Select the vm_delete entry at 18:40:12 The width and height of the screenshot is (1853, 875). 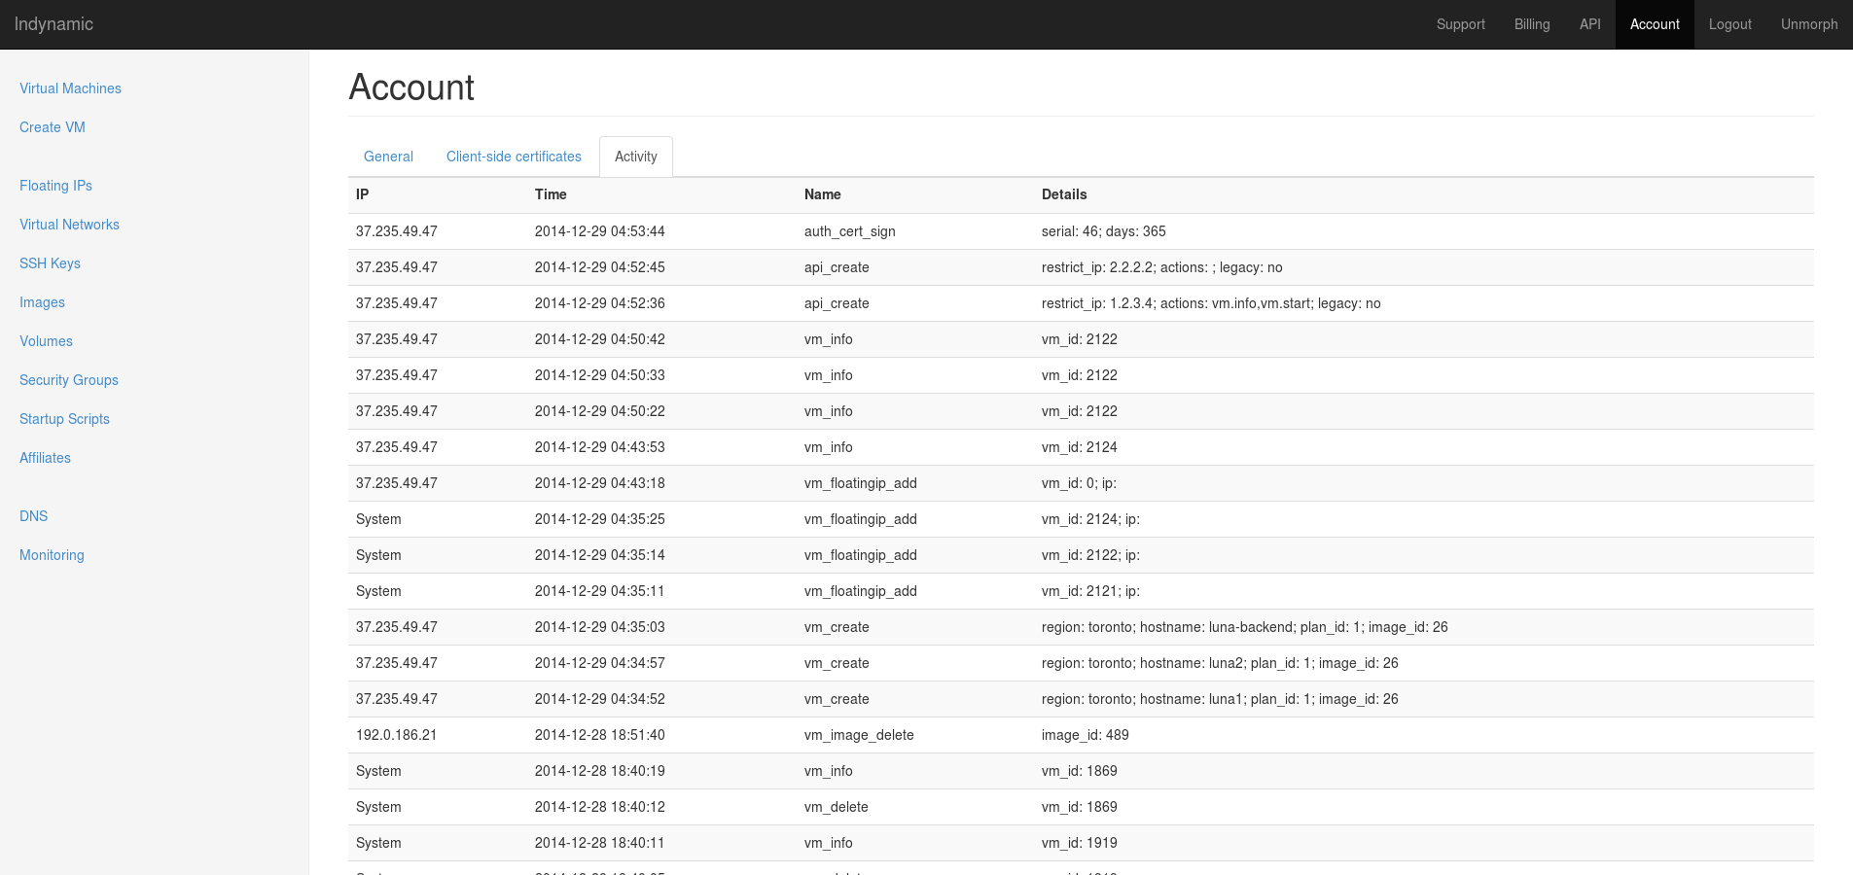836,807
